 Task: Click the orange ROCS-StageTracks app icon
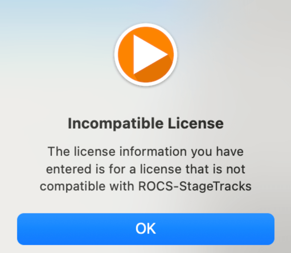[x=146, y=55]
